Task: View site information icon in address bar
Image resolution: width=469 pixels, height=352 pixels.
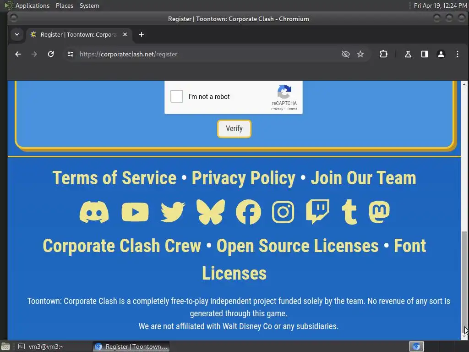Action: pos(71,54)
